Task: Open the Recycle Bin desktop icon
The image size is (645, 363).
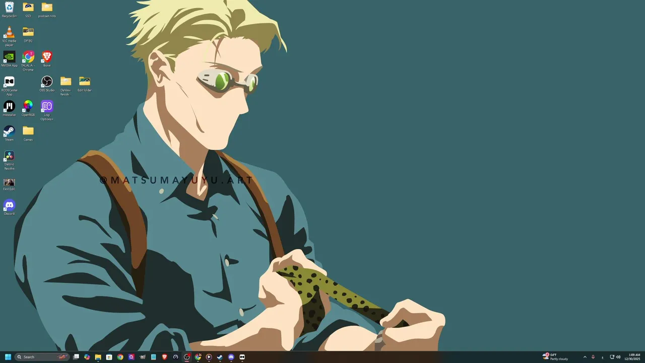Action: coord(9,10)
